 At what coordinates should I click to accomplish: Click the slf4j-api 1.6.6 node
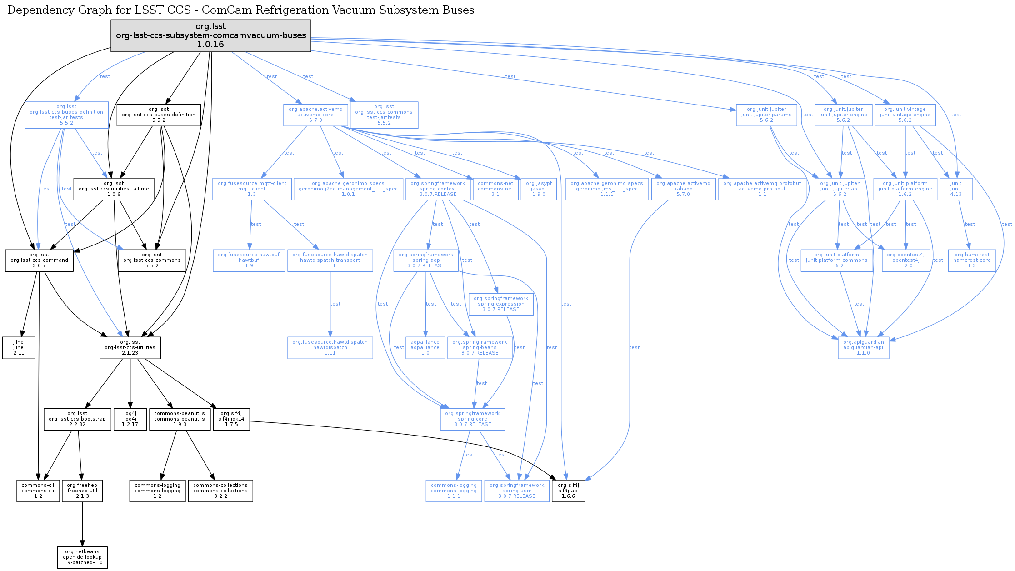point(568,491)
